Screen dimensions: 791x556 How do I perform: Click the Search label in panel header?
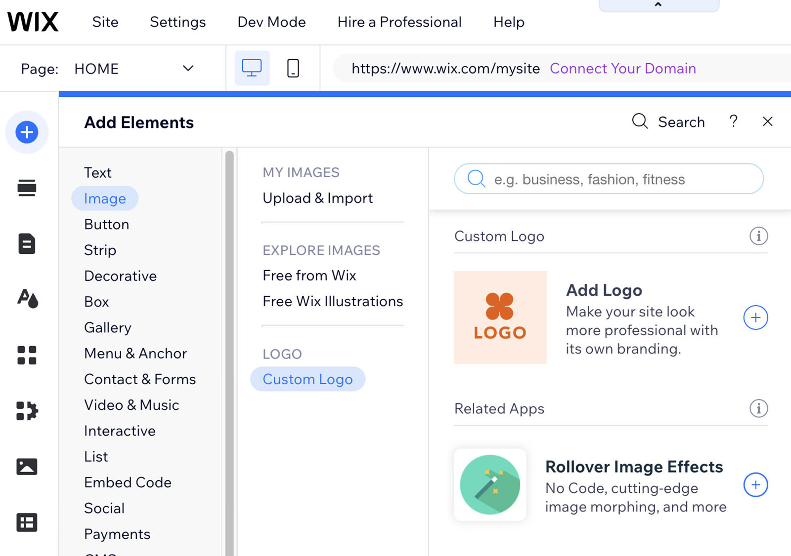point(681,122)
